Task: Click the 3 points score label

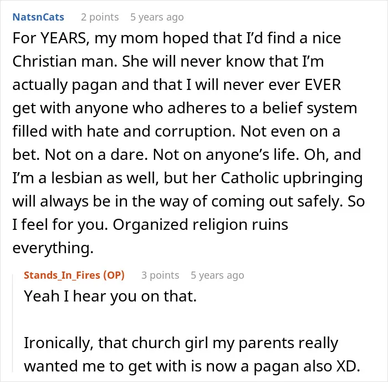Action: 160,275
